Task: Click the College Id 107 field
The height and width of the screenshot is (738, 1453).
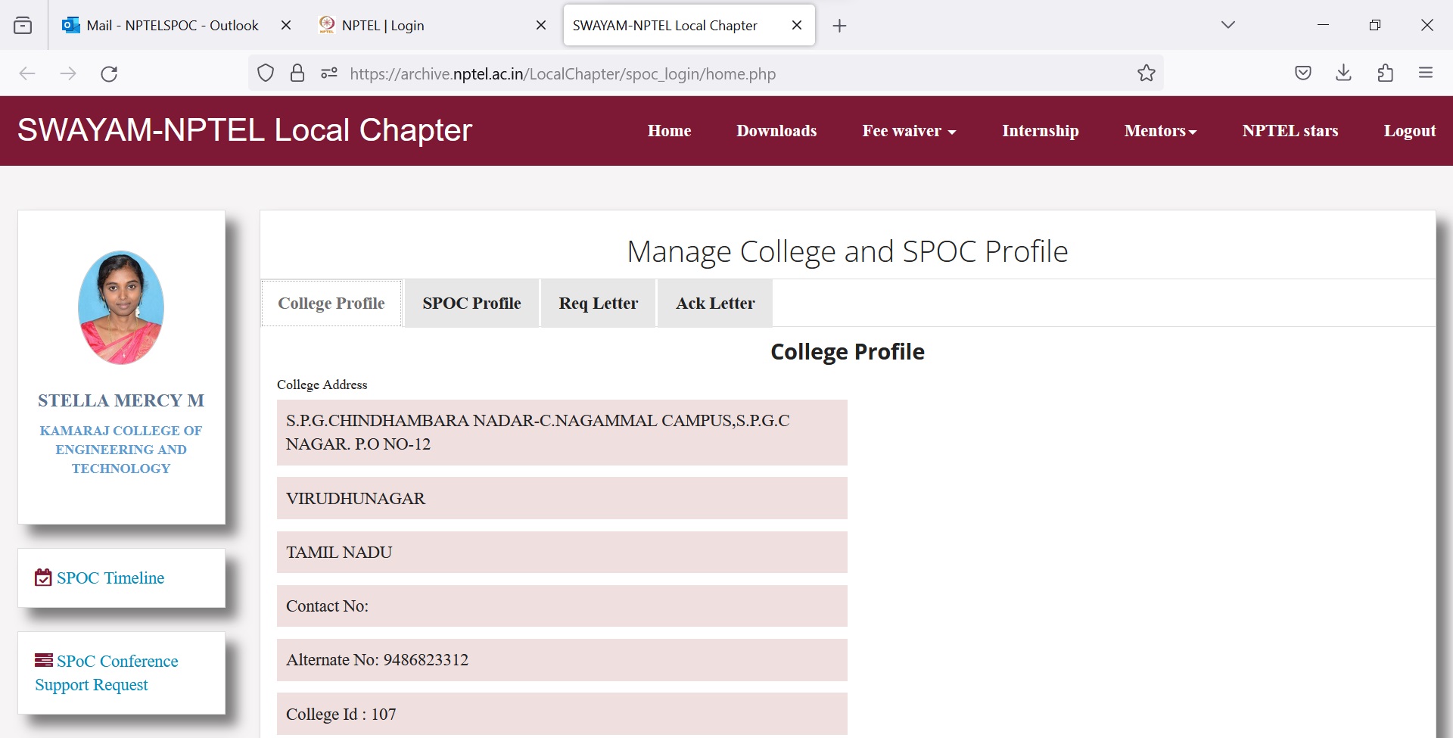Action: [562, 714]
